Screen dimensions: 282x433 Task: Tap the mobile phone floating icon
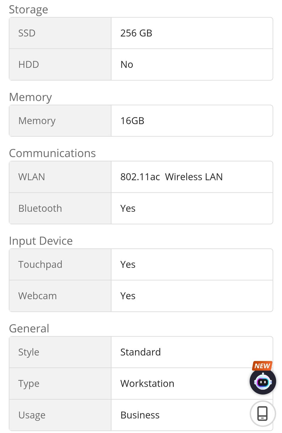(263, 413)
